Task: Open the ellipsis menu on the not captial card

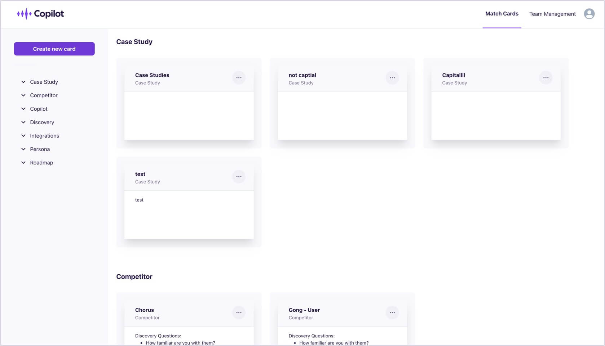Action: click(392, 77)
